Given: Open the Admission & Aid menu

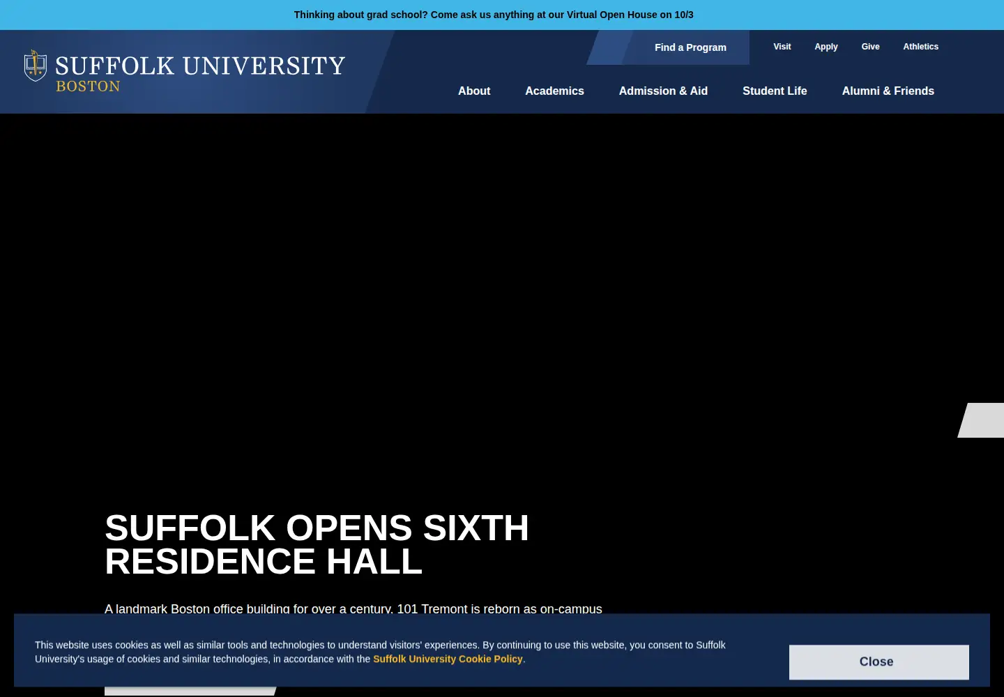Looking at the screenshot, I should pos(663,91).
